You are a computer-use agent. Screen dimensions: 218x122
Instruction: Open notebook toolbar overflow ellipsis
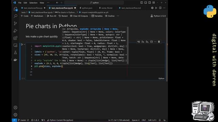(x=118, y=16)
